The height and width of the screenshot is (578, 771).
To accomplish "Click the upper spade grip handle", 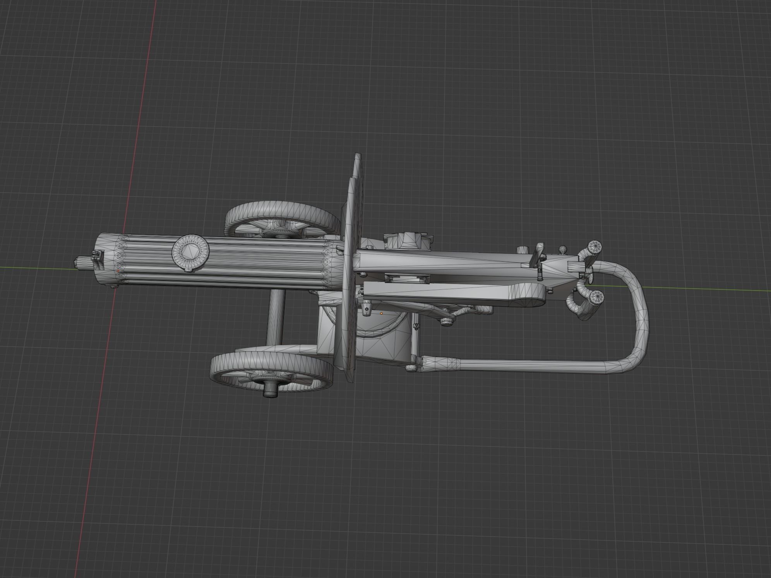I will [x=590, y=251].
